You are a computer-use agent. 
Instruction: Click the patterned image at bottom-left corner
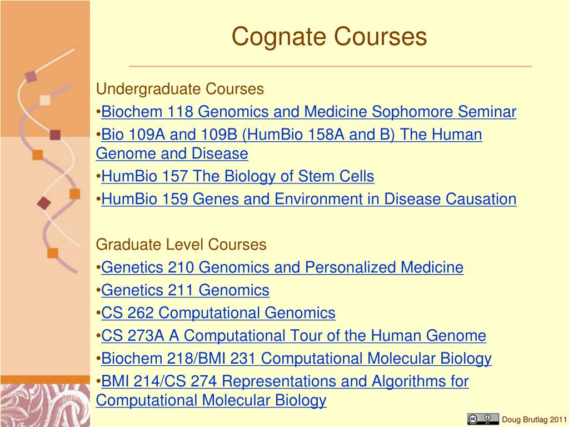point(45,405)
